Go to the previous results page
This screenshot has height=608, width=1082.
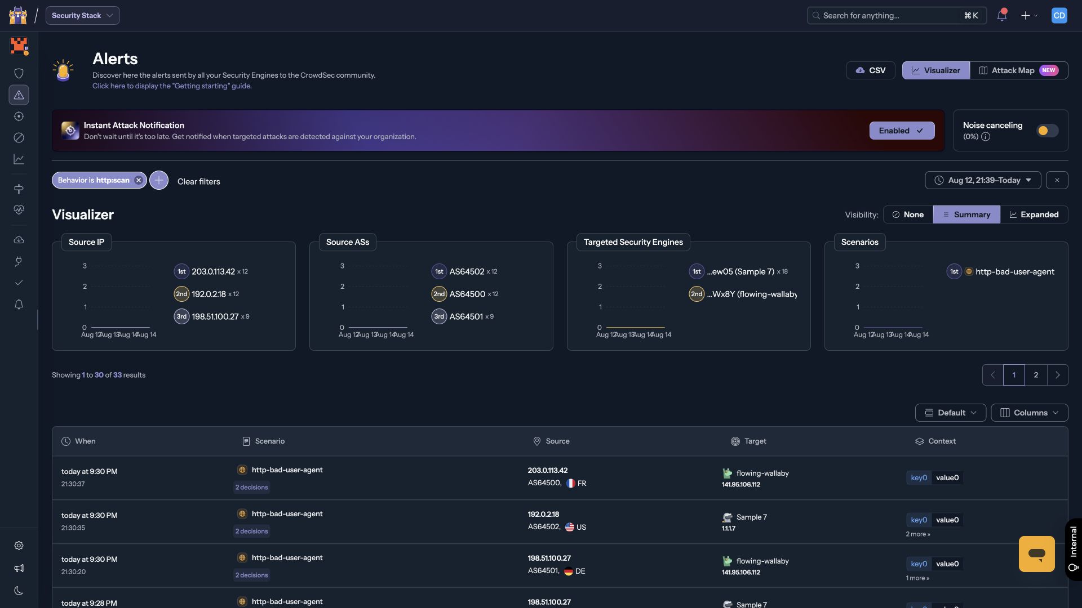[x=992, y=375]
